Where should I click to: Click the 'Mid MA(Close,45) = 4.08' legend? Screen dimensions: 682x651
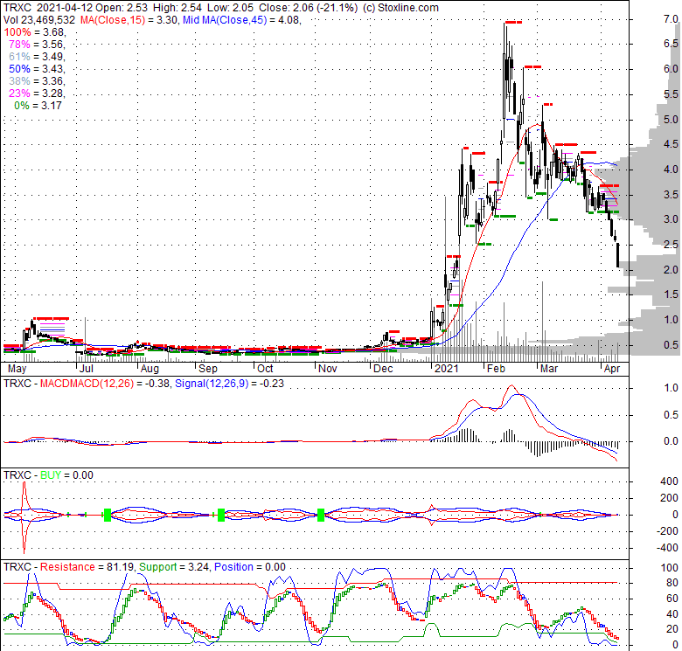click(242, 19)
